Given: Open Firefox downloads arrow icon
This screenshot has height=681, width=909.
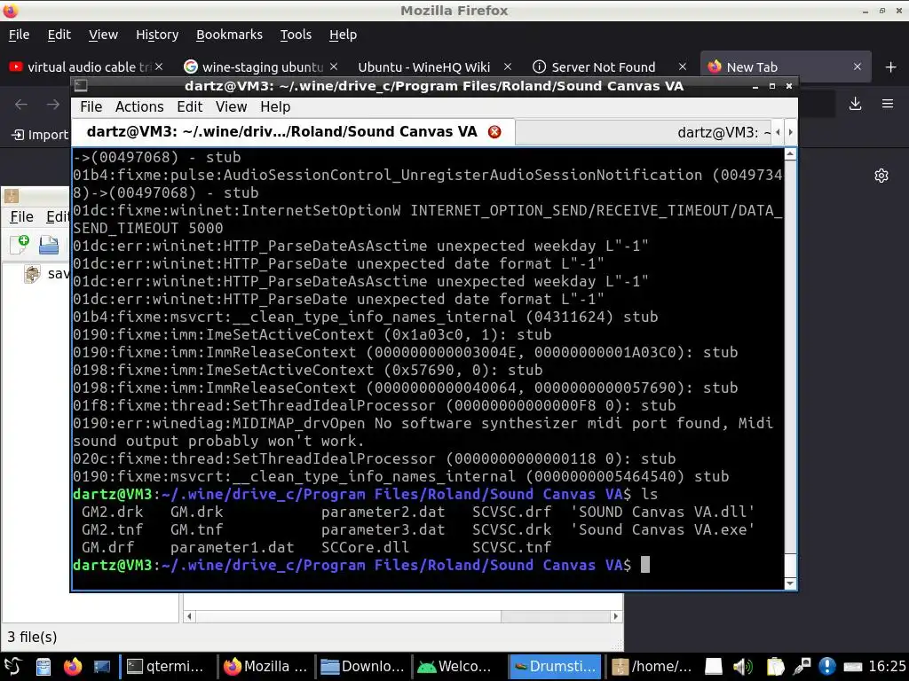Looking at the screenshot, I should coord(855,104).
